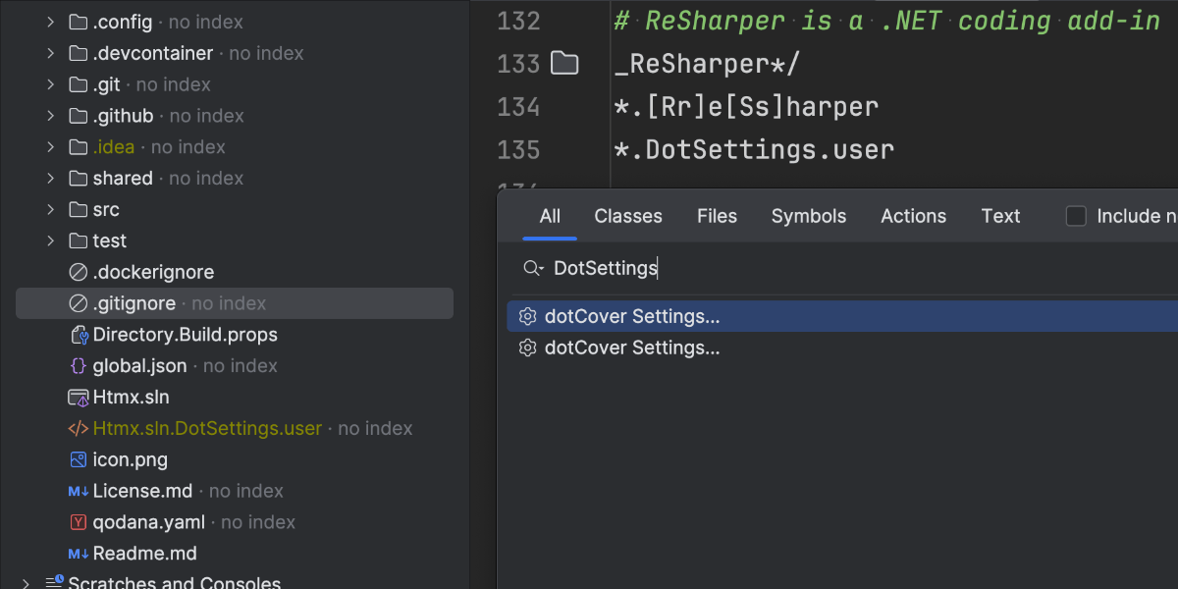Click the icon.png image file icon
Screen dimensions: 1178x589
click(x=79, y=459)
